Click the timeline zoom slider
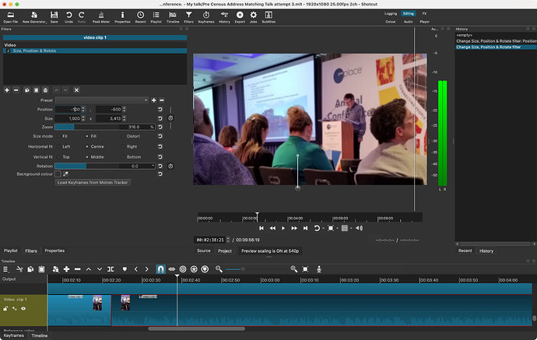This screenshot has width=537, height=340. [256, 269]
